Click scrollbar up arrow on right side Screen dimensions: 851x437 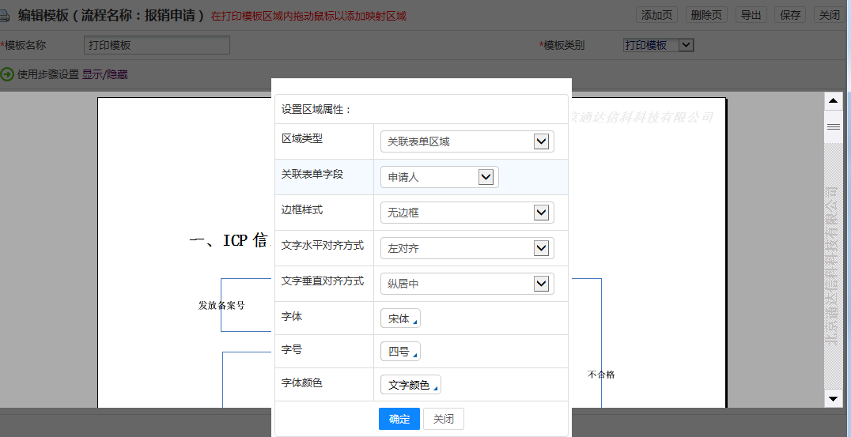click(832, 101)
